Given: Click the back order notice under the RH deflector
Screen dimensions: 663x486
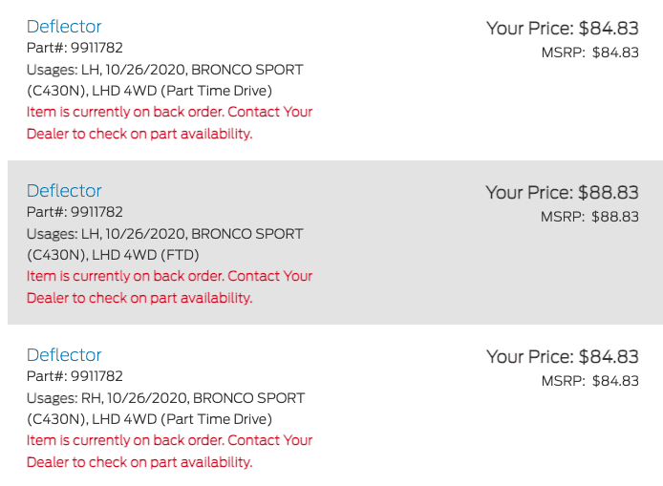Looking at the screenshot, I should click(x=169, y=451).
